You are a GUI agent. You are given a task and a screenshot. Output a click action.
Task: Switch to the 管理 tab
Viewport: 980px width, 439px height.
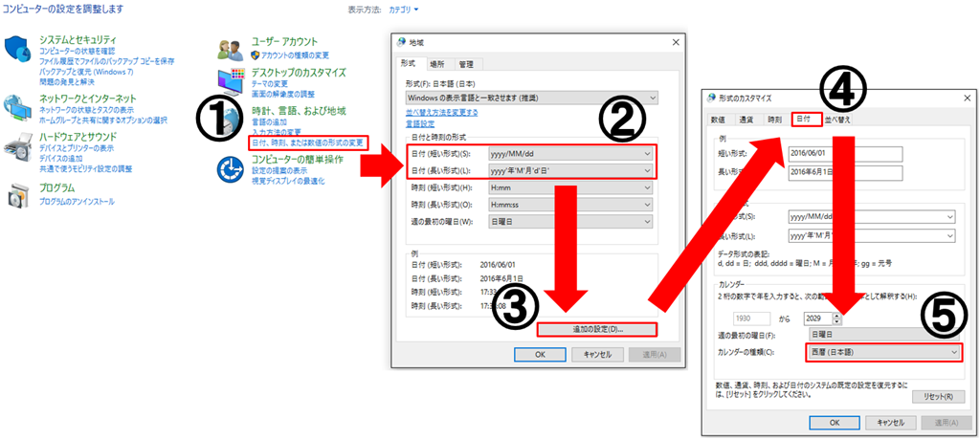click(465, 64)
